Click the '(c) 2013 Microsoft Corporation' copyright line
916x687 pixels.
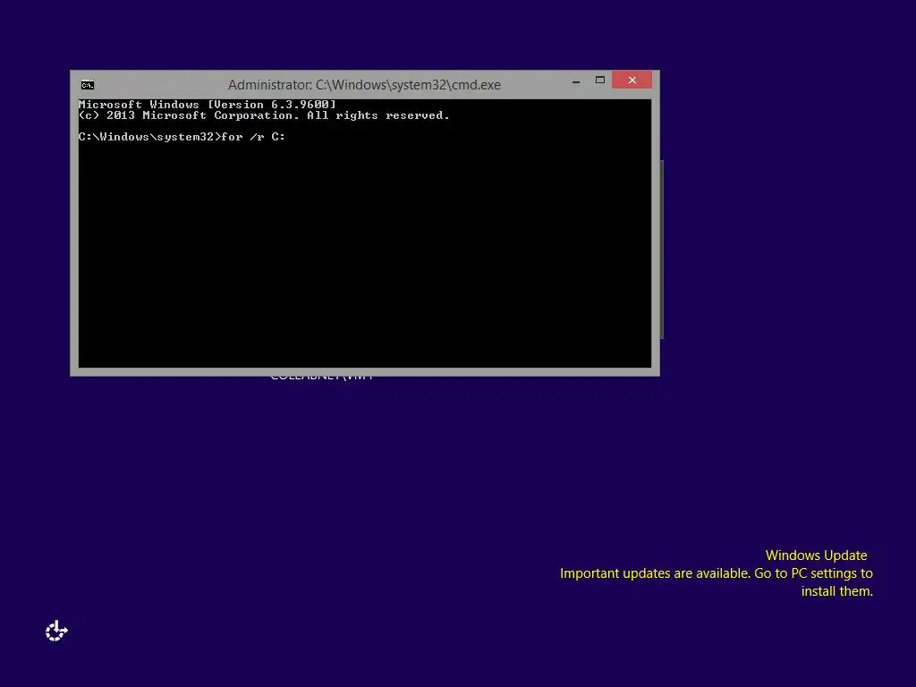[x=264, y=115]
